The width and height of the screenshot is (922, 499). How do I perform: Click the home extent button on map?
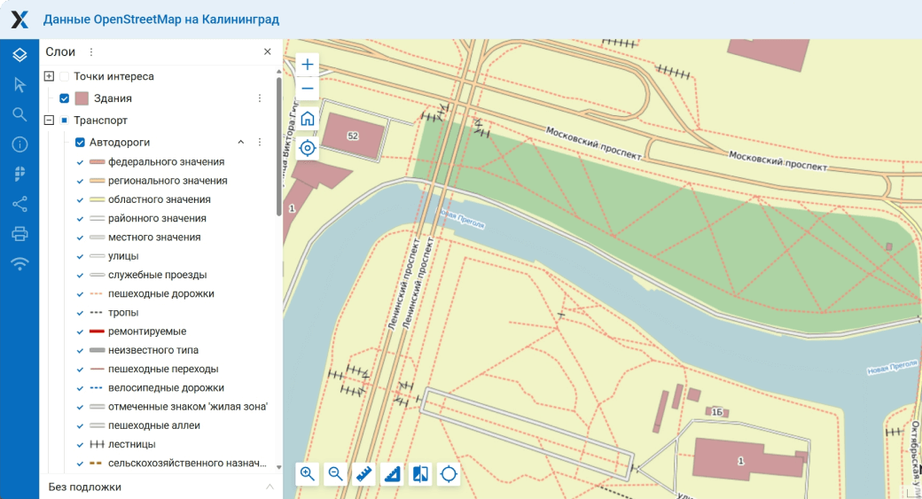tap(308, 119)
